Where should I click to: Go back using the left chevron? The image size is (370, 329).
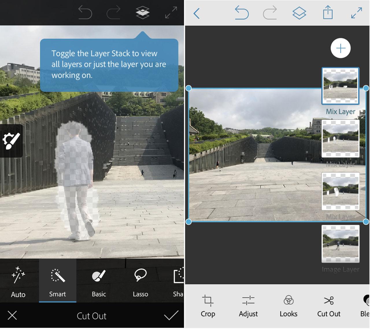[x=197, y=13]
